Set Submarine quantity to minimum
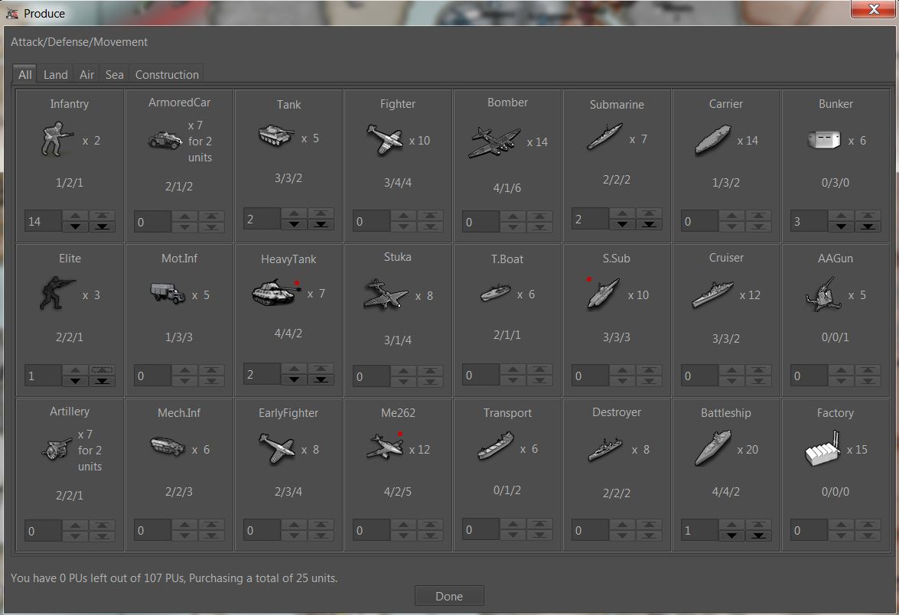Image resolution: width=899 pixels, height=615 pixels. click(x=649, y=224)
